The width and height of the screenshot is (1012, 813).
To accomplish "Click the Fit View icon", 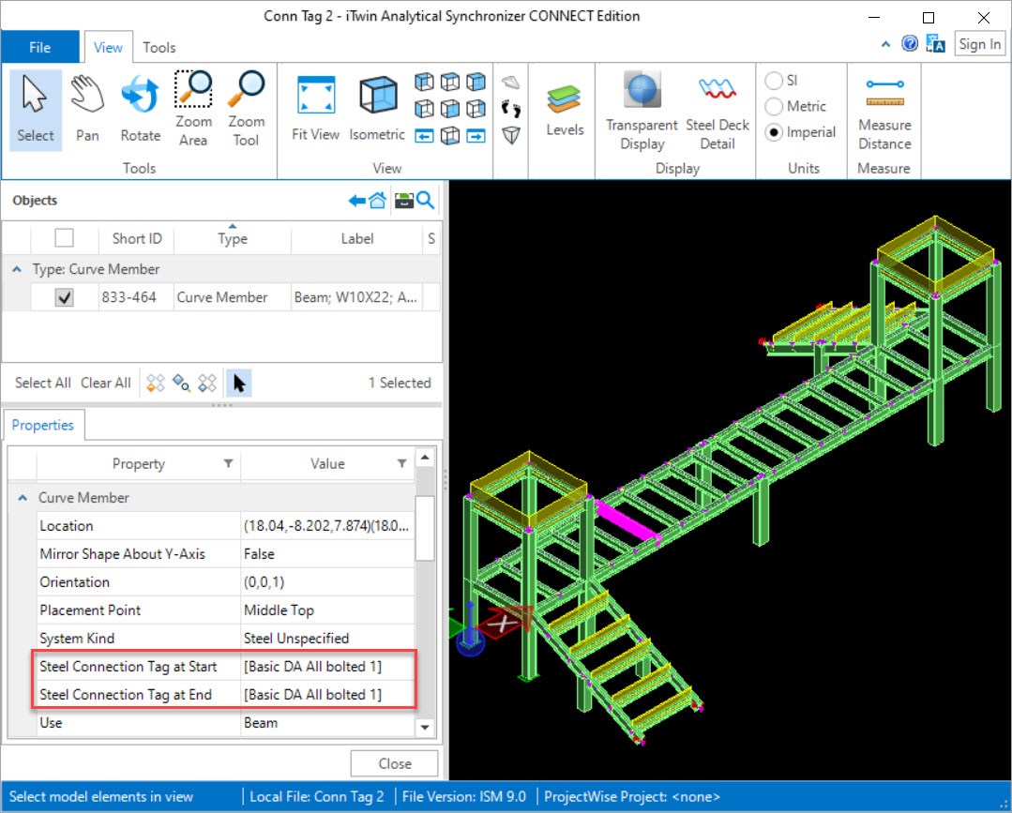I will 315,110.
